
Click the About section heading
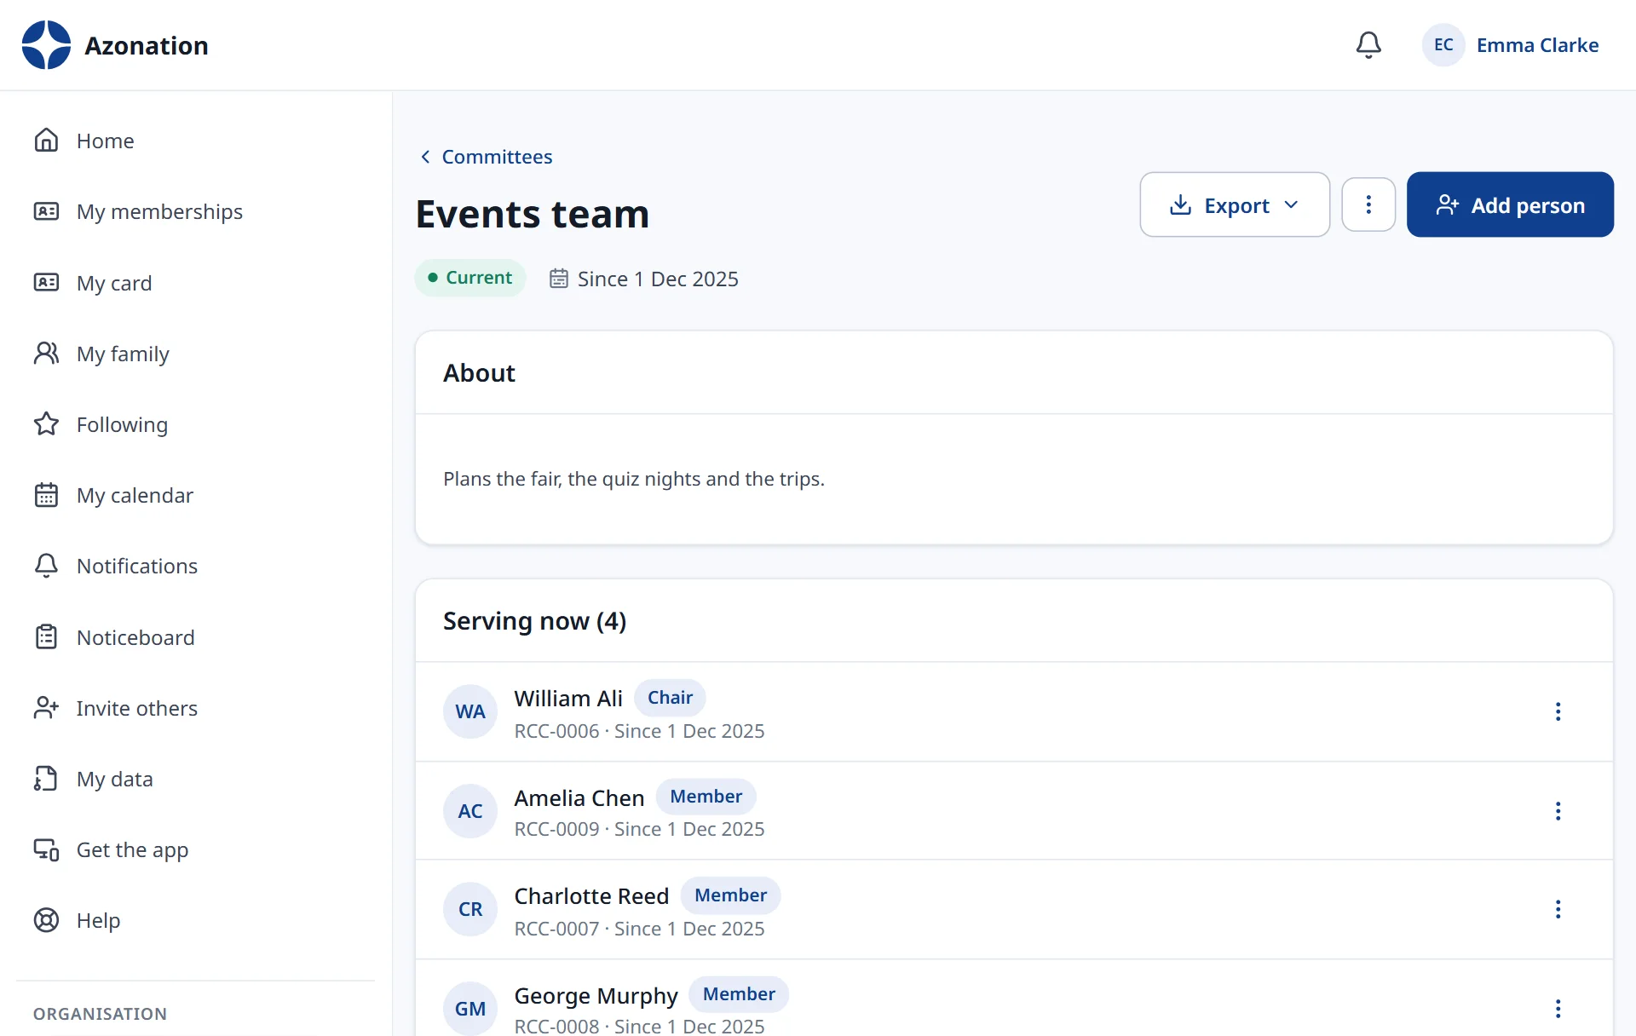tap(479, 373)
